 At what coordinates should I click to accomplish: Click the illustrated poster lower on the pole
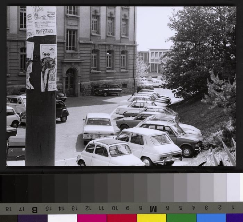click(48, 68)
